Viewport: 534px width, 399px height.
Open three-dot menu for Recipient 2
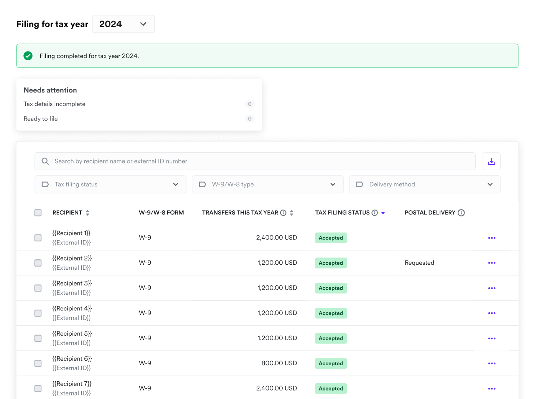click(x=491, y=263)
